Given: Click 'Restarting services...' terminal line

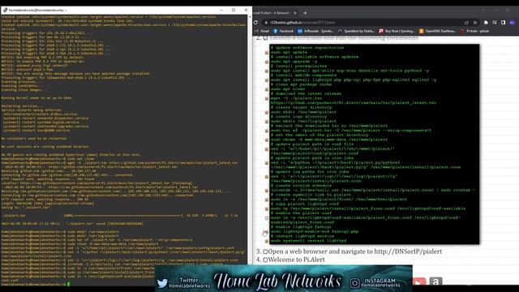Looking at the screenshot, I should coord(20,106).
